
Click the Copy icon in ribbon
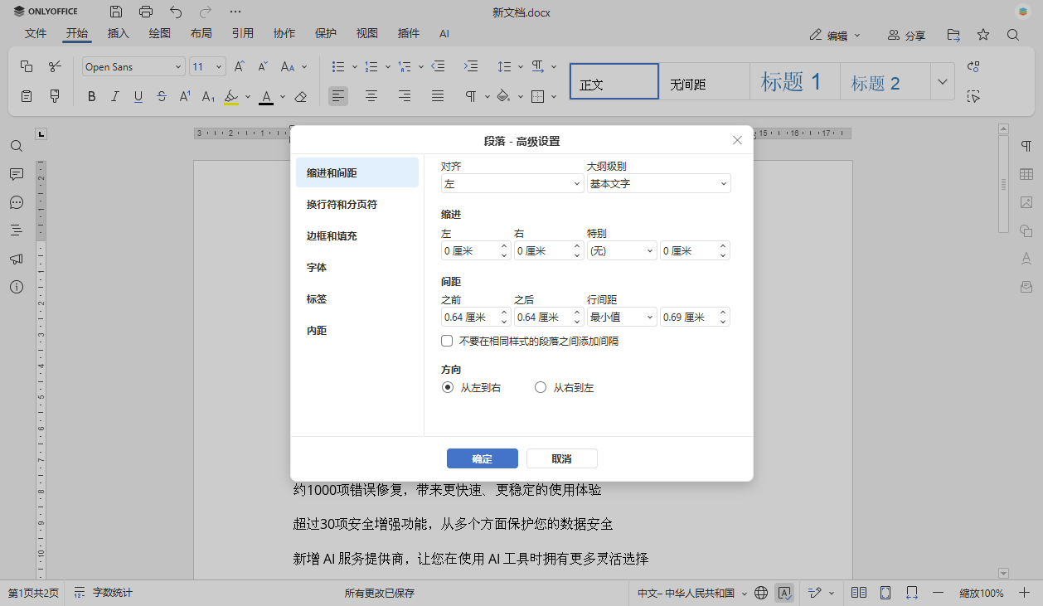(x=27, y=66)
